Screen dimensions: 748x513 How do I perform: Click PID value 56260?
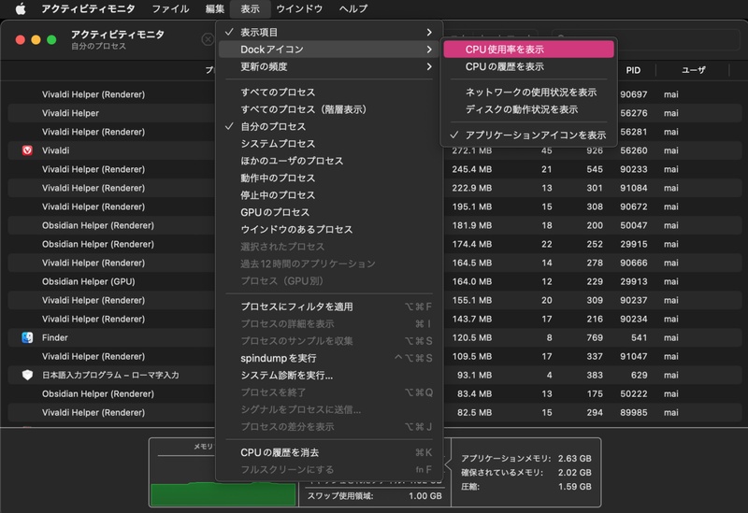coord(634,150)
